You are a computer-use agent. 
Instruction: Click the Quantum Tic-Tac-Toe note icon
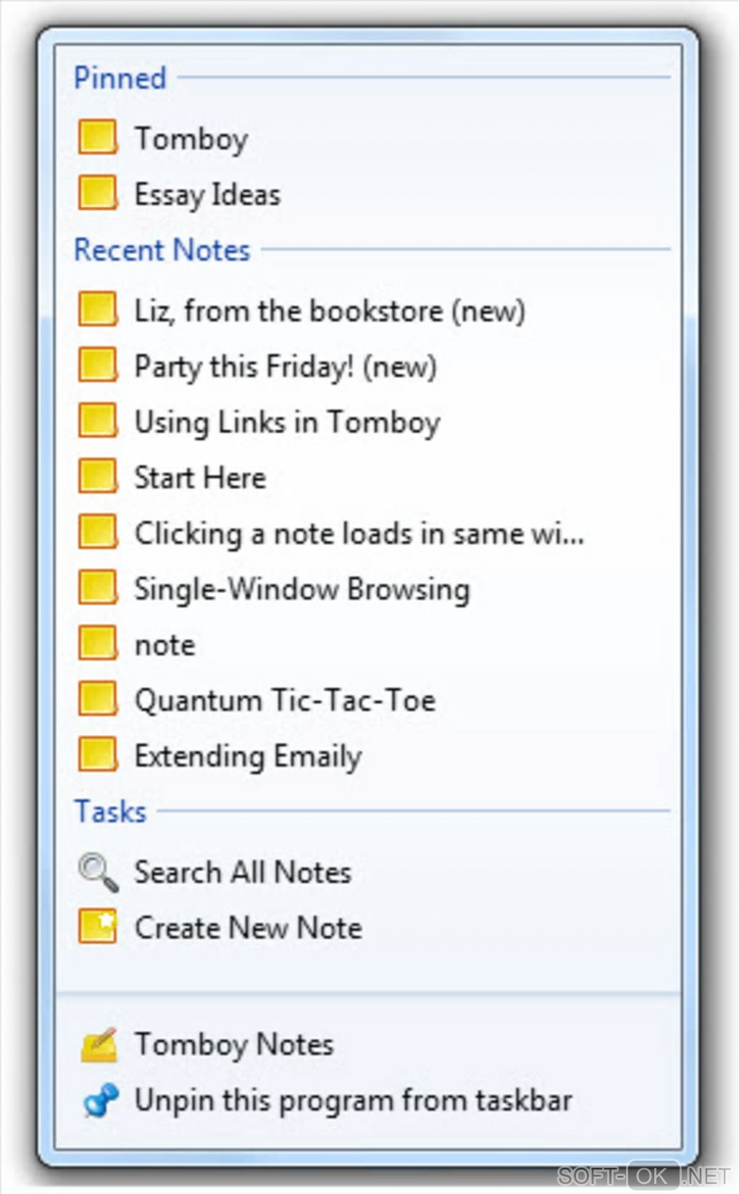click(x=97, y=700)
